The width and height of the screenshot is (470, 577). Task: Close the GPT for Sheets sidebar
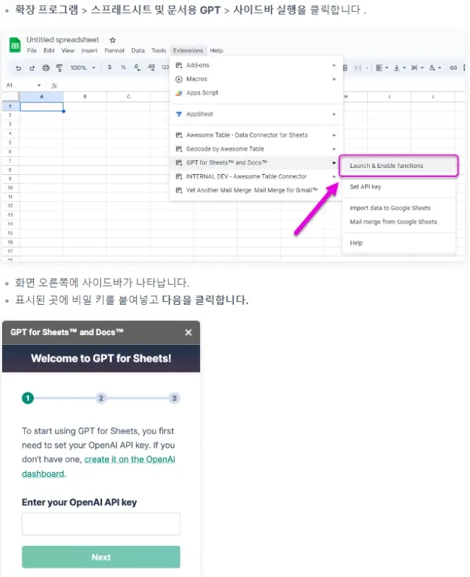tap(189, 332)
